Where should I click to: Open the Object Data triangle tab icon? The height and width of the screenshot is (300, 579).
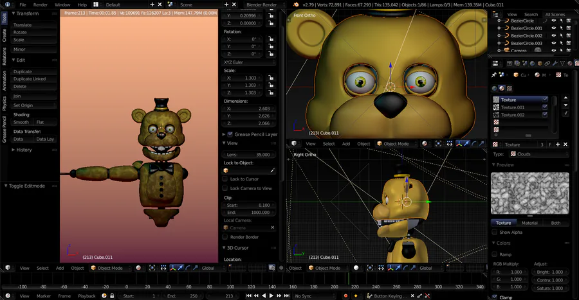(x=562, y=64)
